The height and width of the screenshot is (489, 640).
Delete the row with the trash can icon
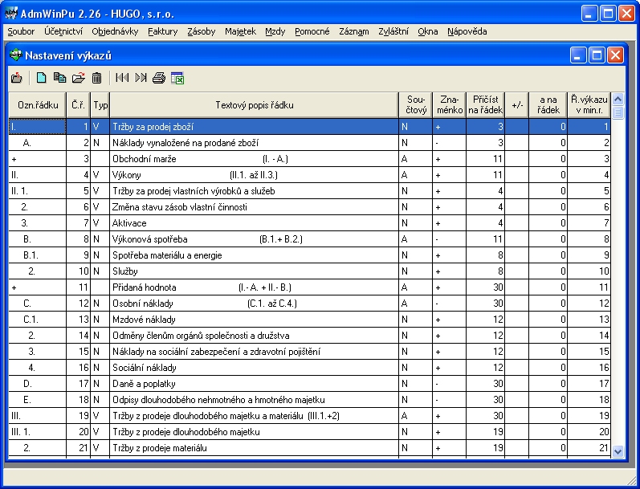click(x=96, y=78)
